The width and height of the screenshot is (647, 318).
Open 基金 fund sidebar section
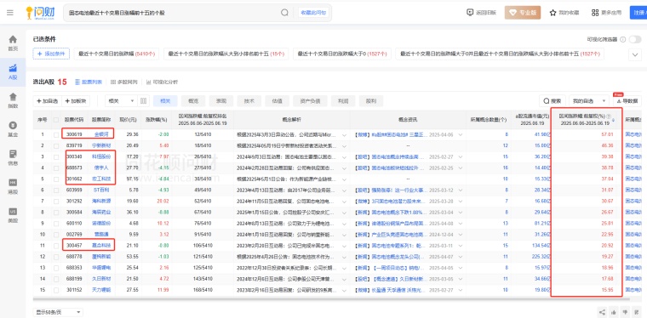[x=13, y=129]
